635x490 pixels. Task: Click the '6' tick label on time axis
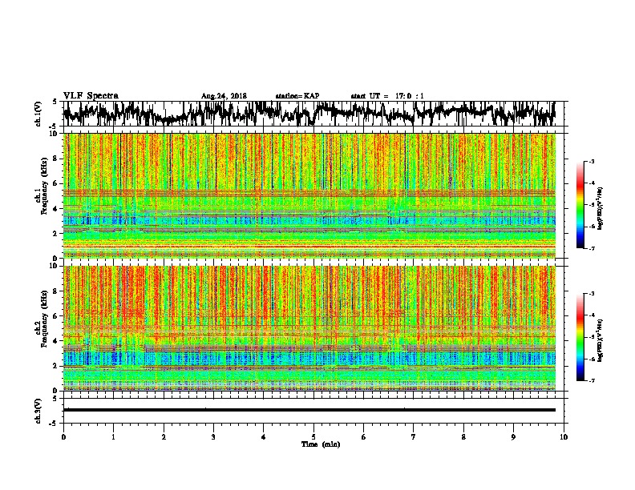[x=364, y=436]
